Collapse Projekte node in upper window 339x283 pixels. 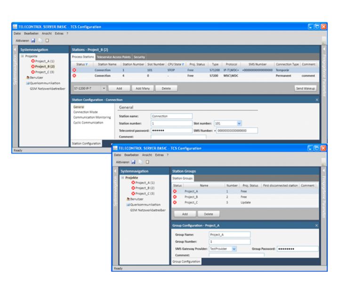pyautogui.click(x=22, y=56)
